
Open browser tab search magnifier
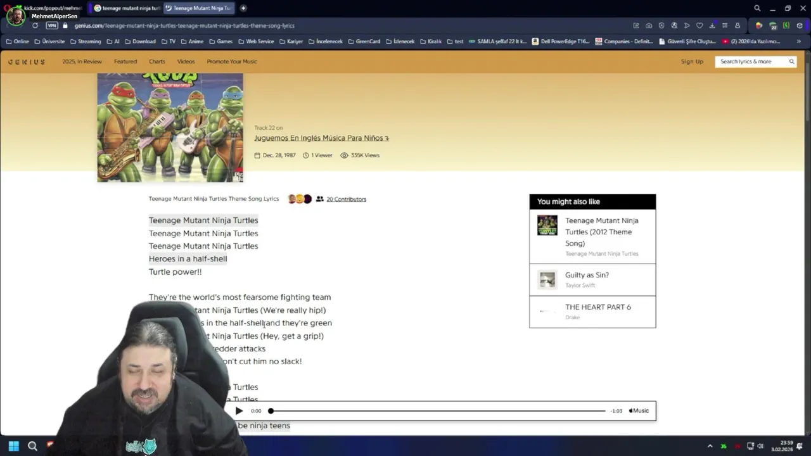757,8
